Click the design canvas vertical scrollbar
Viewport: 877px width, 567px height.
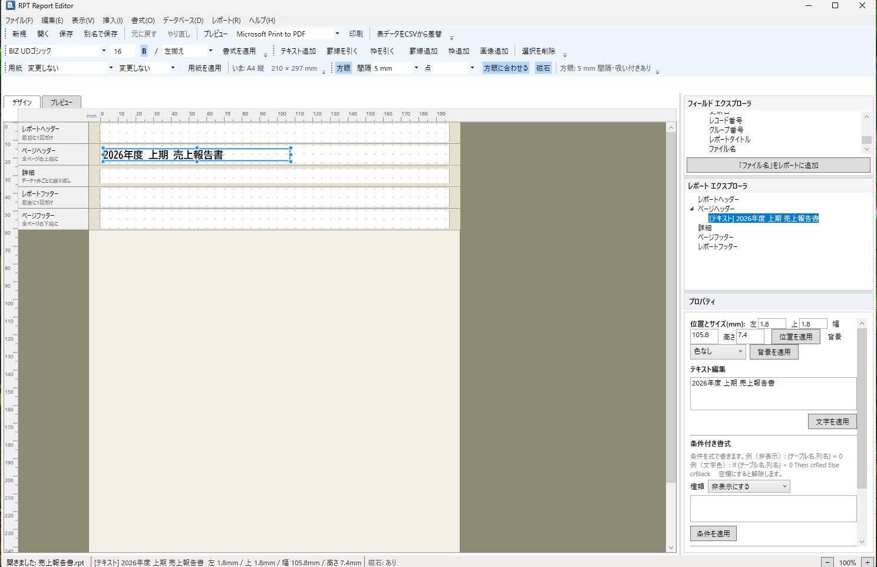point(671,337)
